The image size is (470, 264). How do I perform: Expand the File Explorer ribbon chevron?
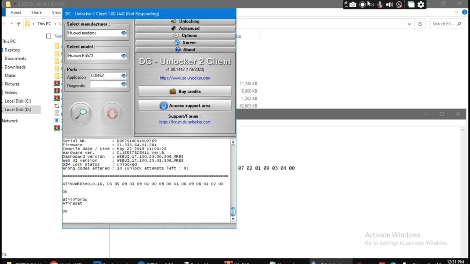point(457,12)
